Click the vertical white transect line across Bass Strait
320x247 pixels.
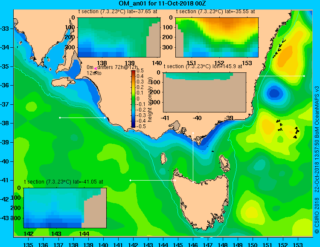[193, 158]
